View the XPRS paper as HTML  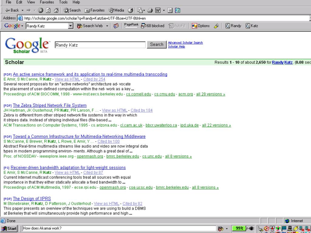point(107,204)
